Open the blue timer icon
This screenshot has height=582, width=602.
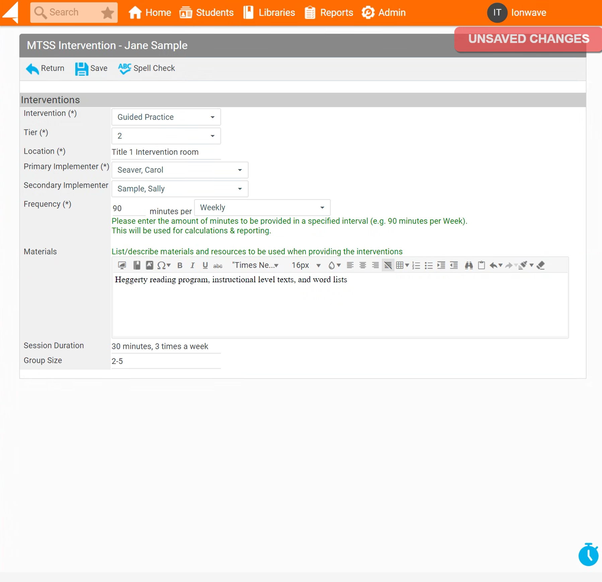pyautogui.click(x=588, y=555)
